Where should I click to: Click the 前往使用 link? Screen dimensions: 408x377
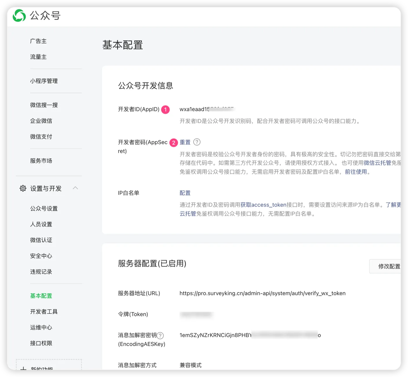click(x=356, y=172)
